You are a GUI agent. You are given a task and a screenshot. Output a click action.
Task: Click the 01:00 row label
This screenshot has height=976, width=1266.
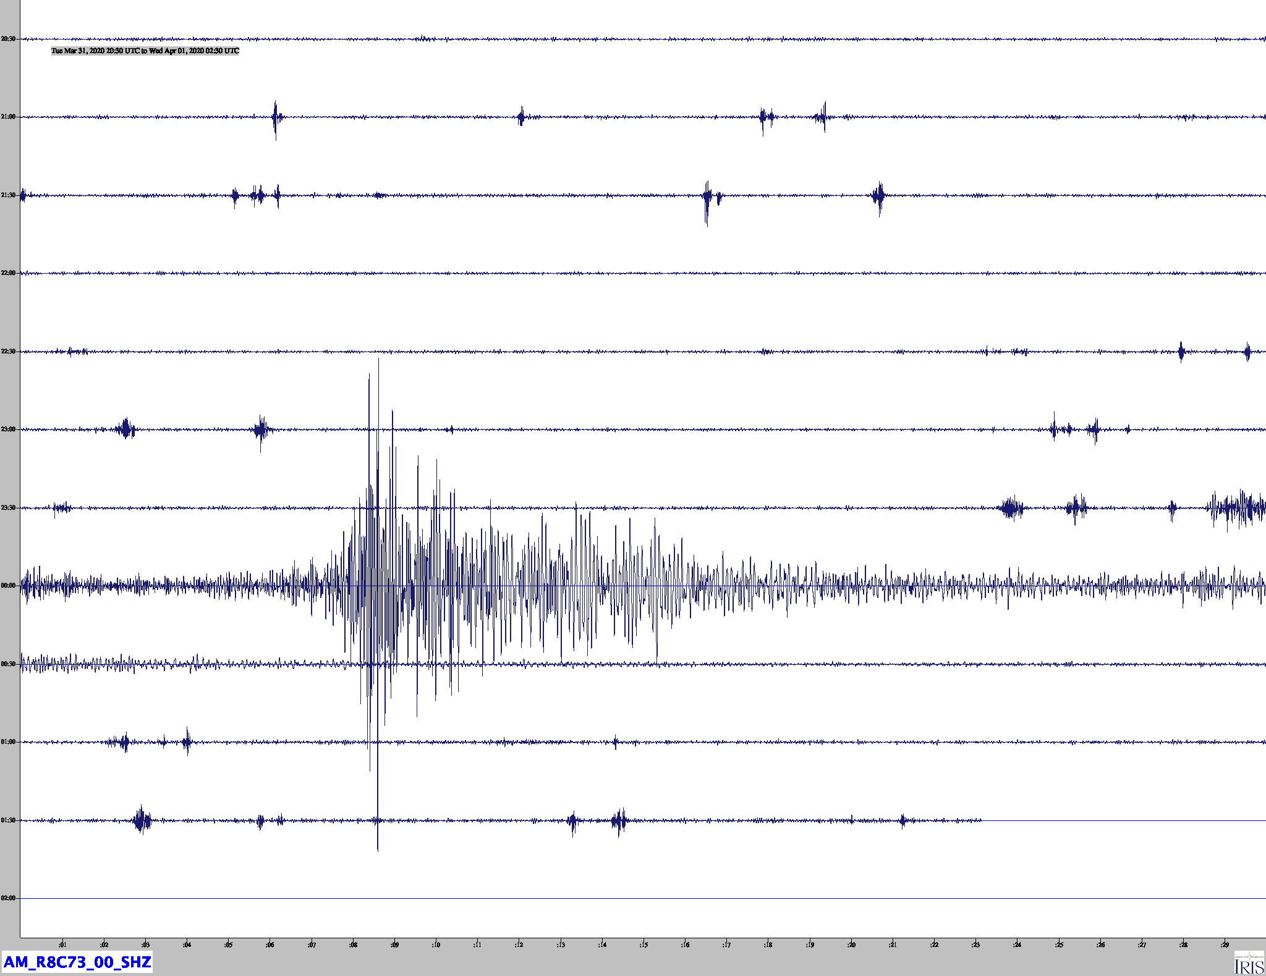coord(8,742)
